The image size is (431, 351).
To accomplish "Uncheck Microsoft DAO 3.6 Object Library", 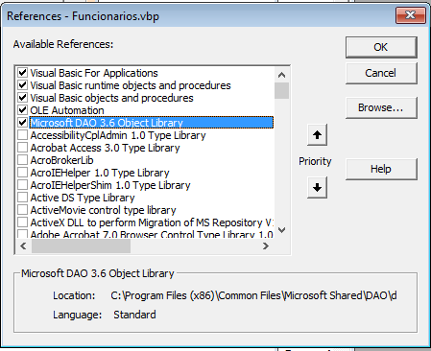I will [x=22, y=123].
